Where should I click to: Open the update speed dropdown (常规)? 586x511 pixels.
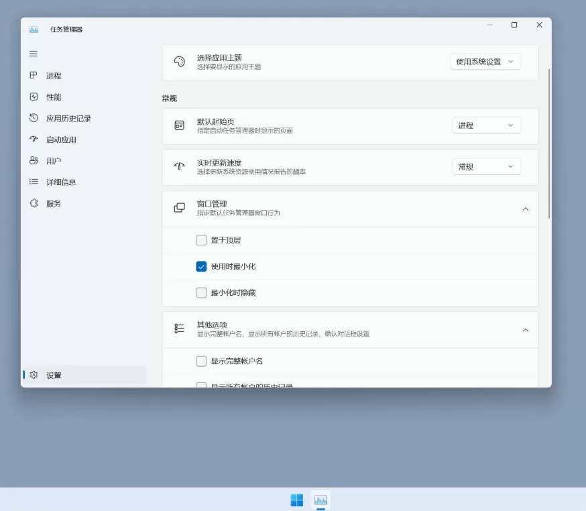[x=486, y=166]
